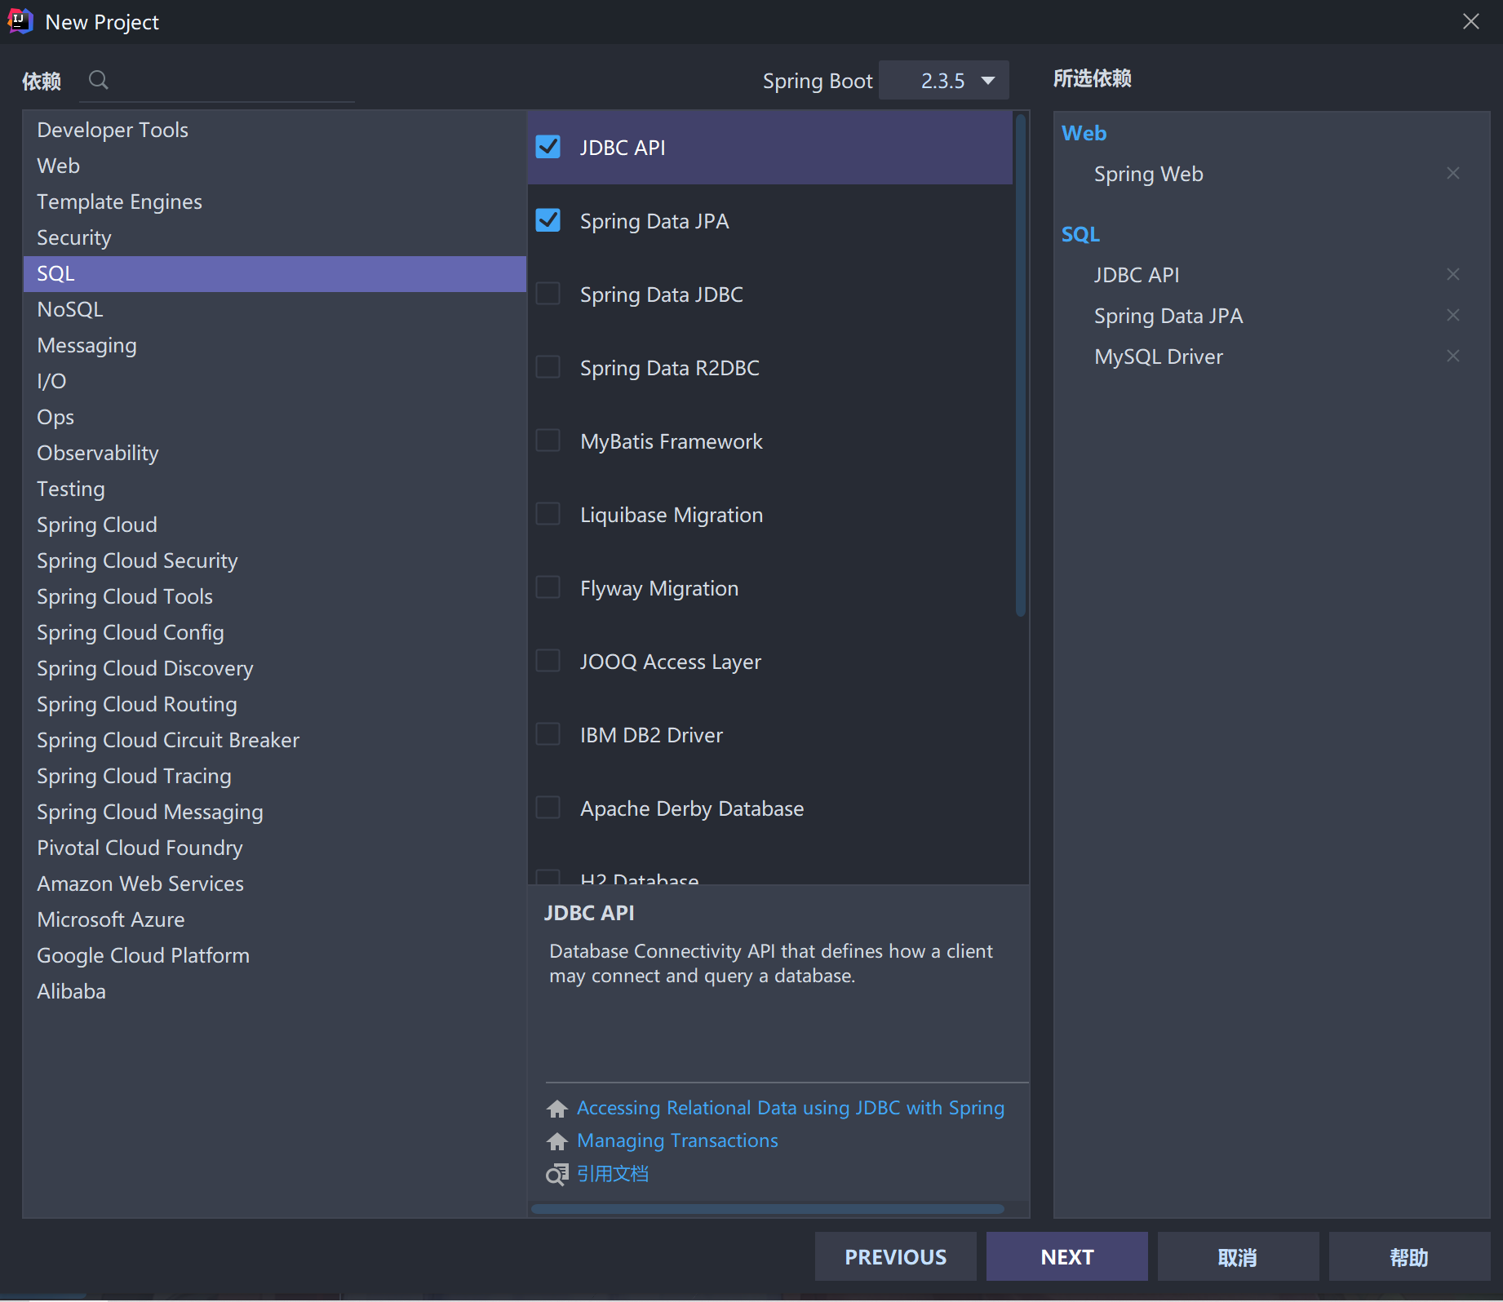Select the Template Engines category
Screen dimensions: 1503x1302
[274, 201]
